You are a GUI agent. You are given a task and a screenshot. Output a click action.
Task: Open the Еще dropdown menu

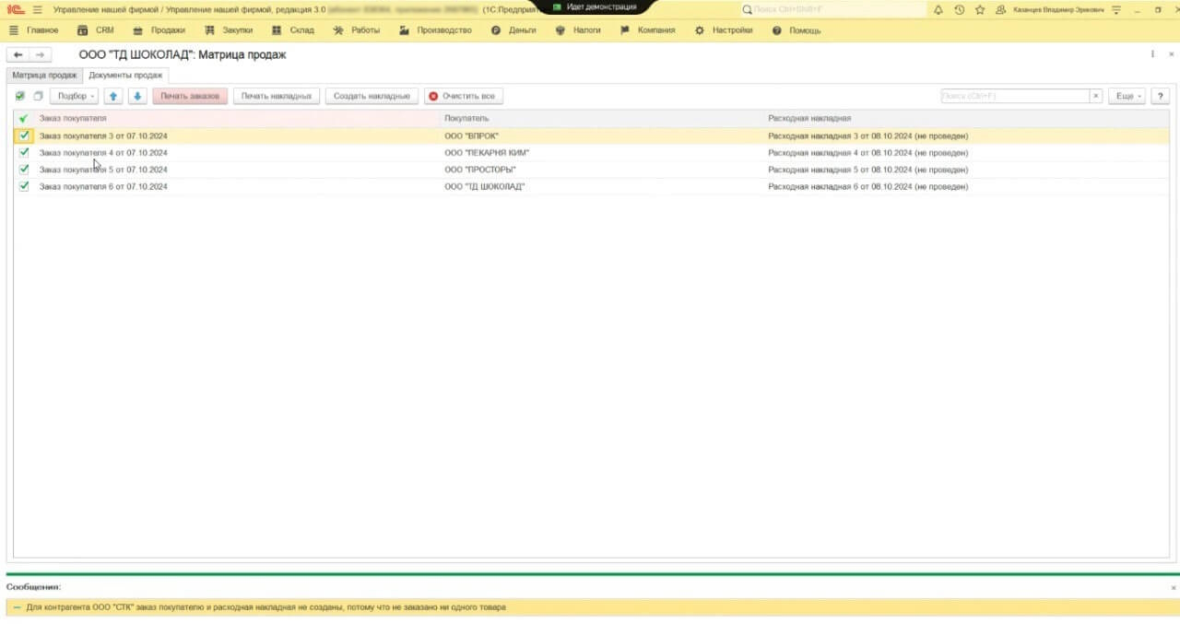click(x=1127, y=96)
